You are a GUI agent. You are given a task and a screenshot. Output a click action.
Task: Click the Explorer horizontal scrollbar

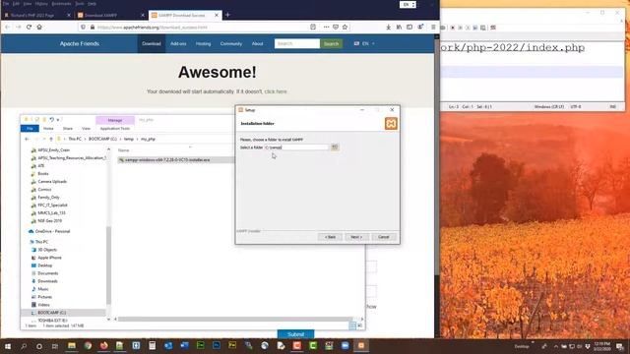(x=234, y=320)
